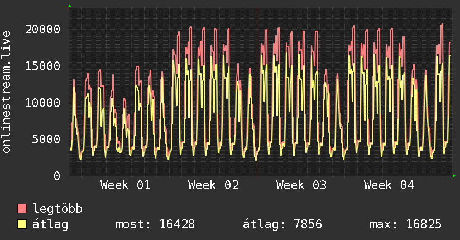Screen dimensions: 460x240
Task: Select the Week 02 axis label
Action: click(x=214, y=185)
